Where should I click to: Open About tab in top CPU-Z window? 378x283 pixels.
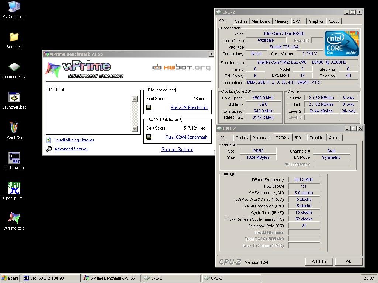point(334,21)
